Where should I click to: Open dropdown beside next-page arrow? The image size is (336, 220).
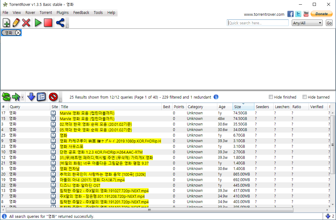pos(22,97)
